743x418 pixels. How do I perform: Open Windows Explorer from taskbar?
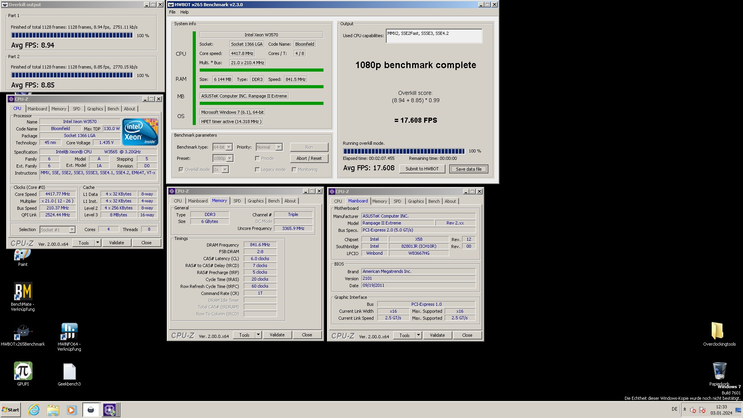point(53,409)
